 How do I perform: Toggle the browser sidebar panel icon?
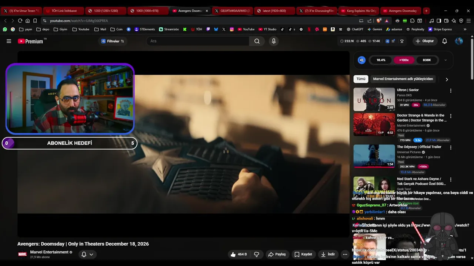(x=439, y=21)
